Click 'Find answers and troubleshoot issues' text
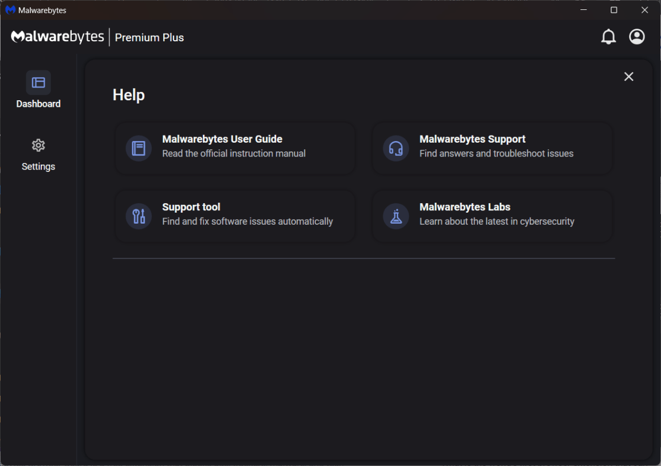Viewport: 661px width, 466px height. [x=496, y=153]
